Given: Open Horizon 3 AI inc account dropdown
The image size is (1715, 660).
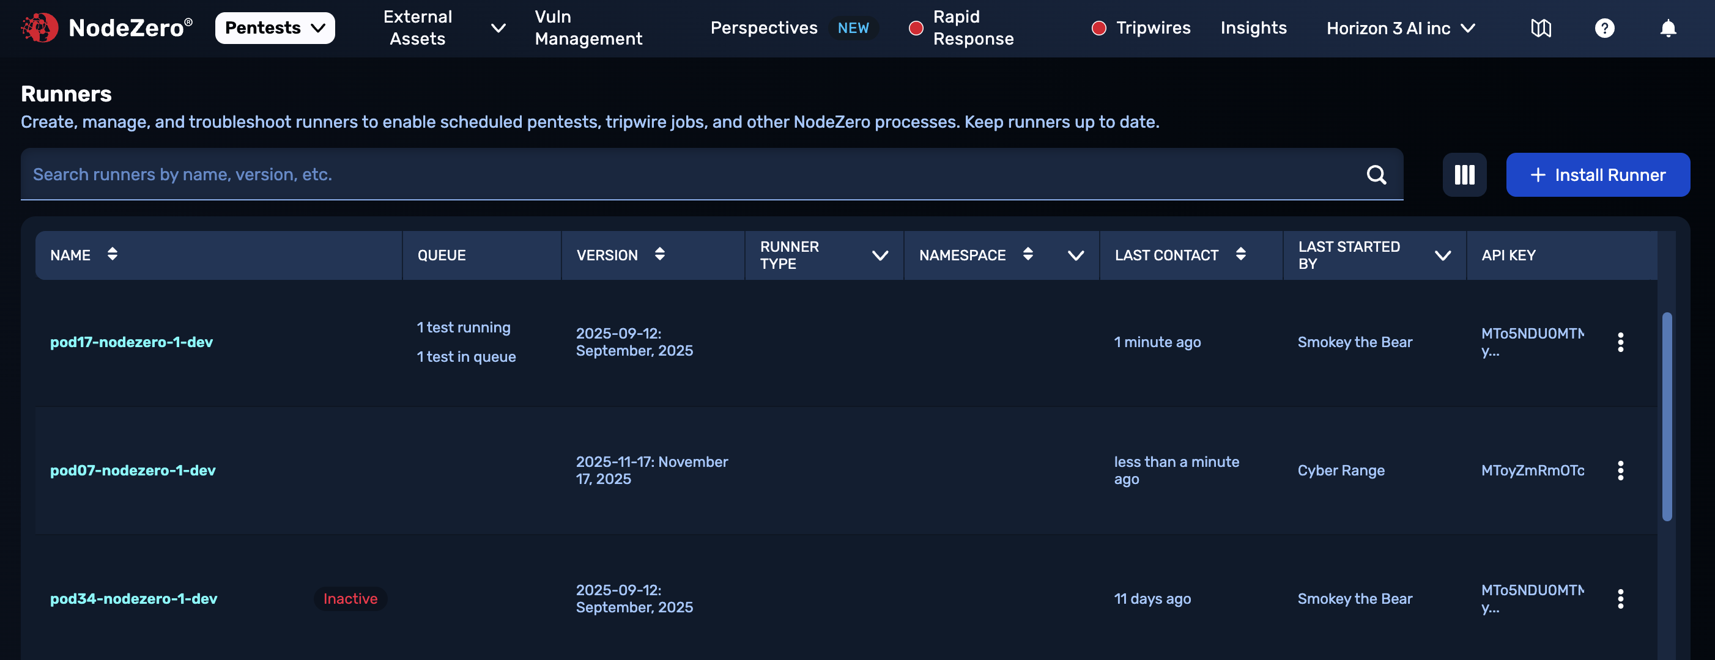Looking at the screenshot, I should pos(1400,28).
